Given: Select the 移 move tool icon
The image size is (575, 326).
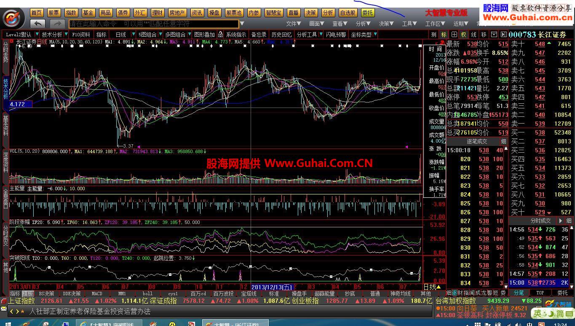Looking at the screenshot, I should 483,34.
